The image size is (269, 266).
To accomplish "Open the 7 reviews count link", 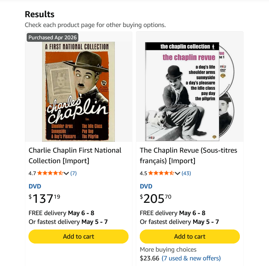I will tap(73, 173).
